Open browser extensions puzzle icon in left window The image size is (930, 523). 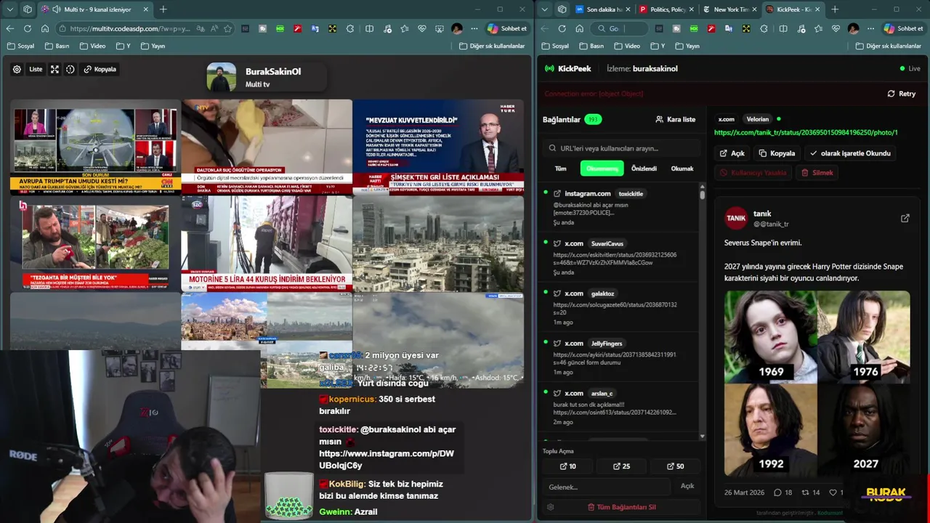350,28
